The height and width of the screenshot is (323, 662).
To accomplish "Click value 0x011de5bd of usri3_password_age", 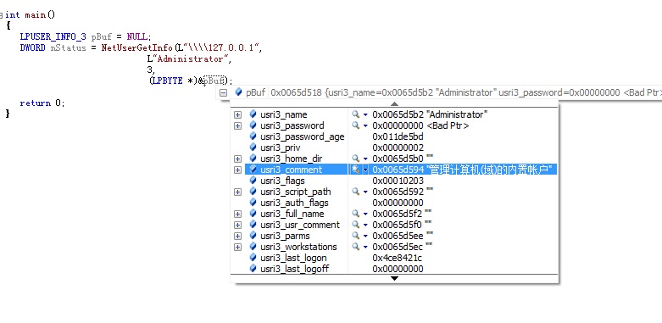I will (x=398, y=136).
